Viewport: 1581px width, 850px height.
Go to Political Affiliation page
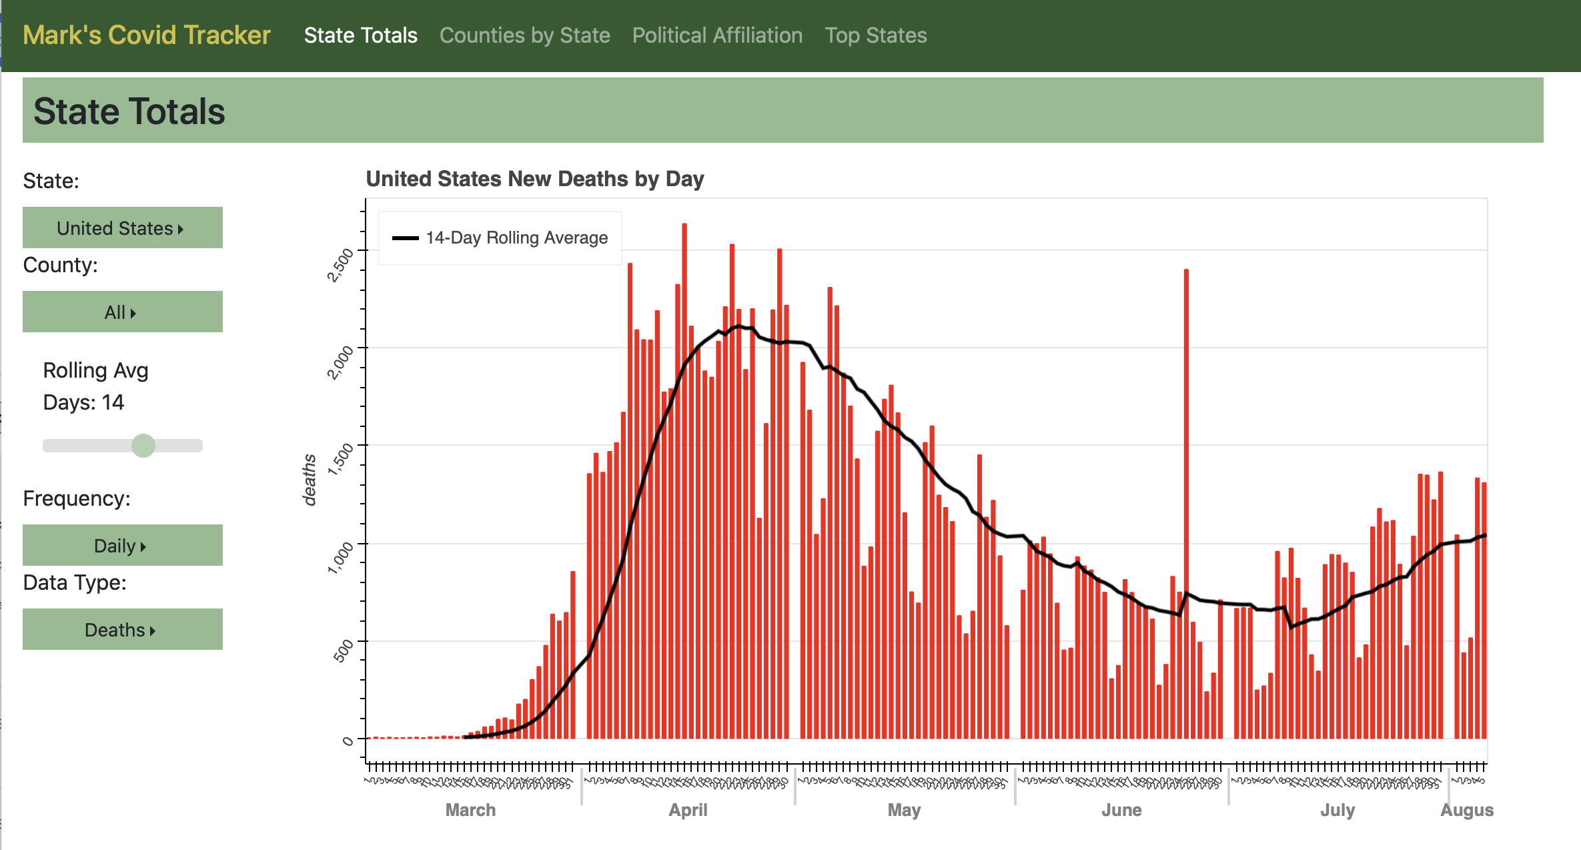tap(717, 35)
